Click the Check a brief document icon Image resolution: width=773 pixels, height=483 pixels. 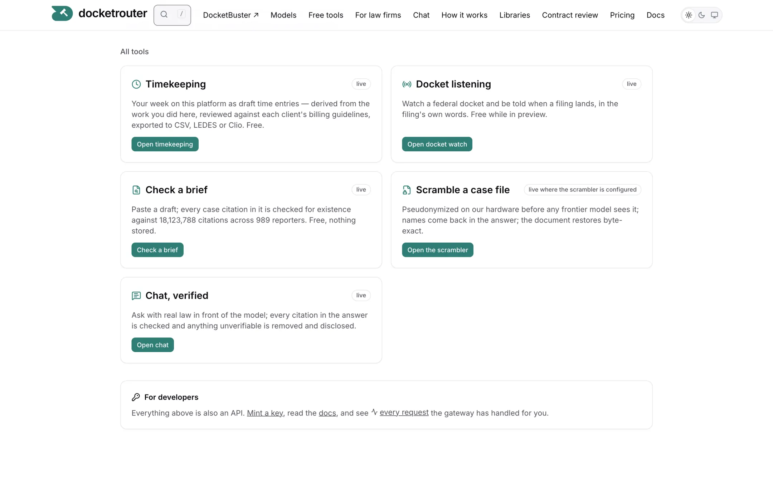(136, 190)
